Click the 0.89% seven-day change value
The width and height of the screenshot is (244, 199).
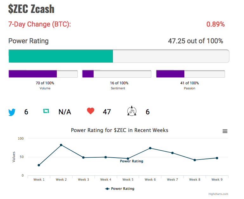215,24
